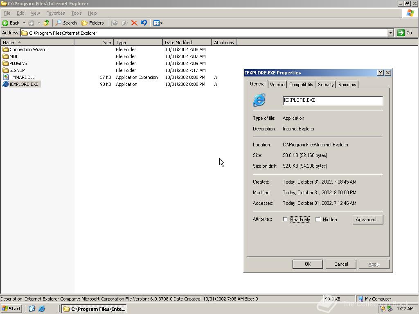
Task: Open the Help menu
Action: click(92, 13)
